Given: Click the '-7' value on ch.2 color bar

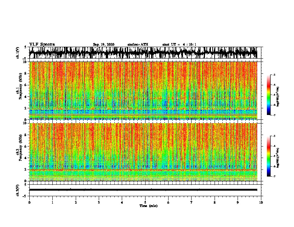Looking at the screenshot, I should (274, 176).
